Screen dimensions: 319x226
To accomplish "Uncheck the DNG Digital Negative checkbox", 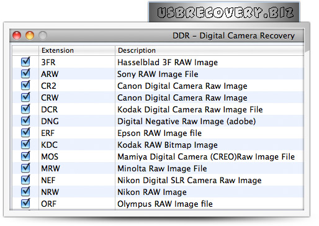I will 25,121.
